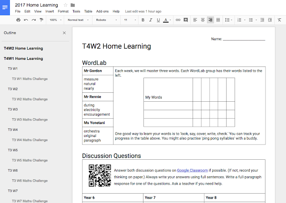
Task: Click the Year 7 column header
Action: [x=174, y=198]
